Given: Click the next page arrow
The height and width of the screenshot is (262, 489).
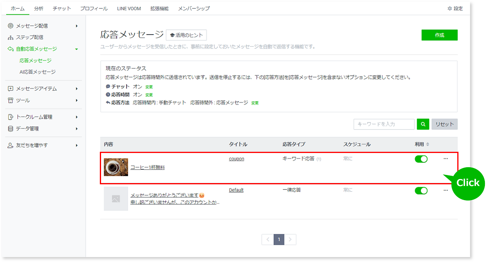Looking at the screenshot, I should pos(290,240).
